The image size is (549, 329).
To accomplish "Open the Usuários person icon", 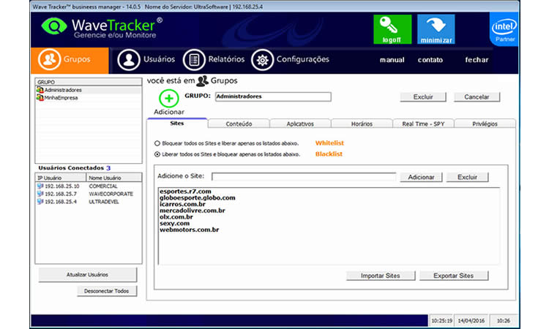I will [129, 59].
